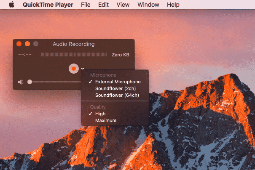255x170 pixels.
Task: Click the --:-- elapsed time display
Action: pos(25,55)
